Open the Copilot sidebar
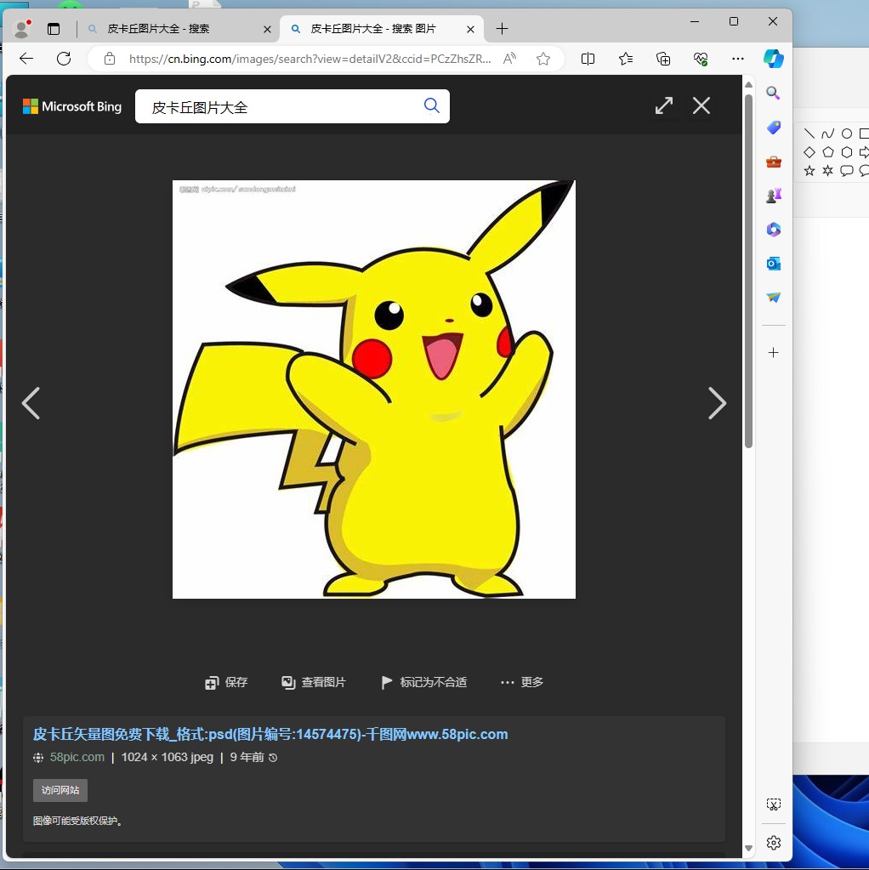 pyautogui.click(x=773, y=59)
